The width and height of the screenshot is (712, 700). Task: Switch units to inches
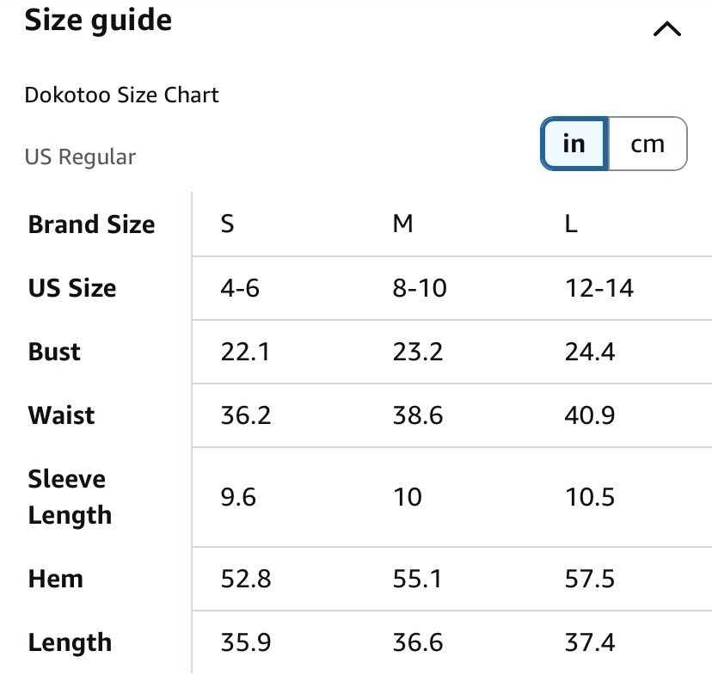tap(574, 144)
